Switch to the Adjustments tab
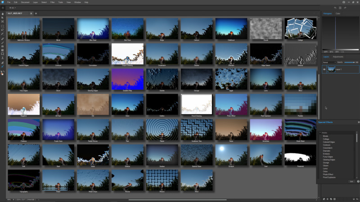The width and height of the screenshot is (360, 202). pos(338,57)
